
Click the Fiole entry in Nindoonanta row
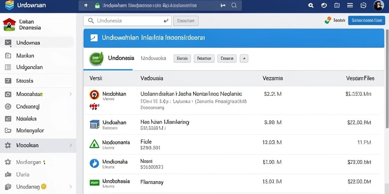coord(146,142)
